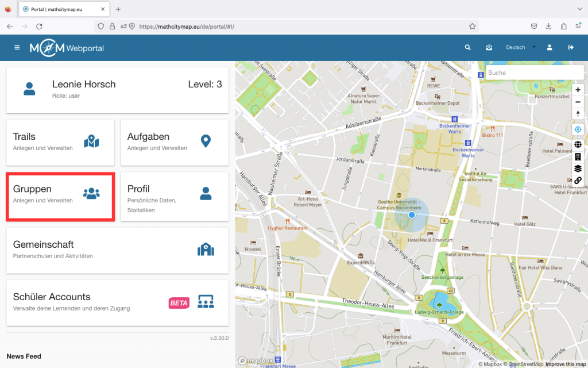This screenshot has height=368, width=588.
Task: Click the logout icon in the header
Action: pos(571,48)
